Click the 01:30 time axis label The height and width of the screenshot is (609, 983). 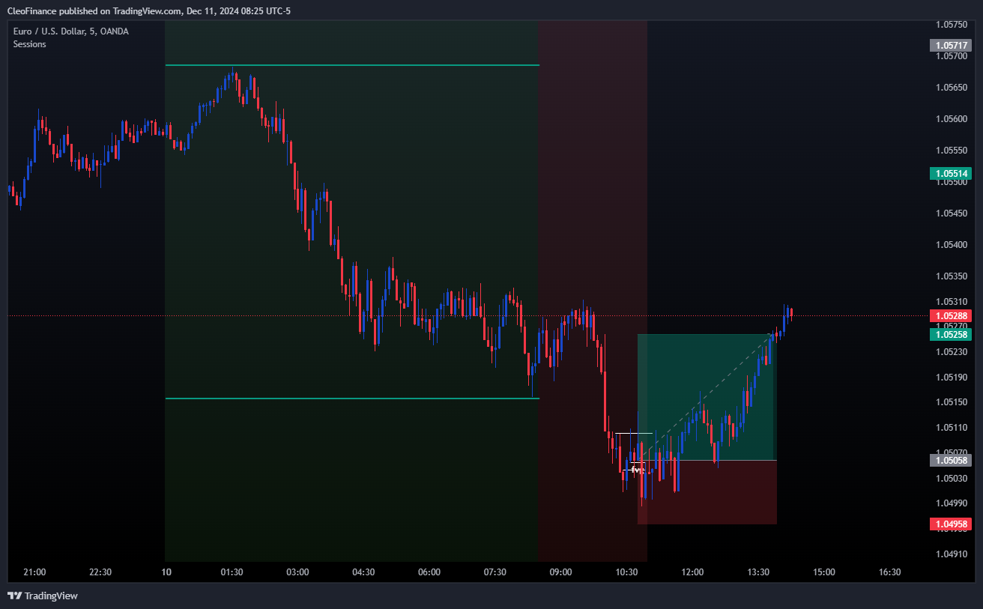point(232,572)
